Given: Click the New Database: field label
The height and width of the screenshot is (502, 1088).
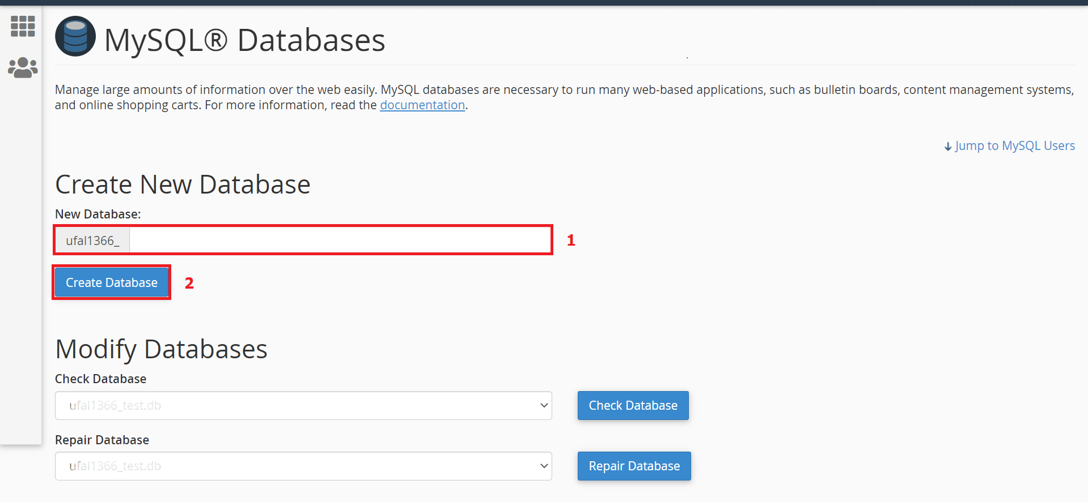Looking at the screenshot, I should click(98, 214).
